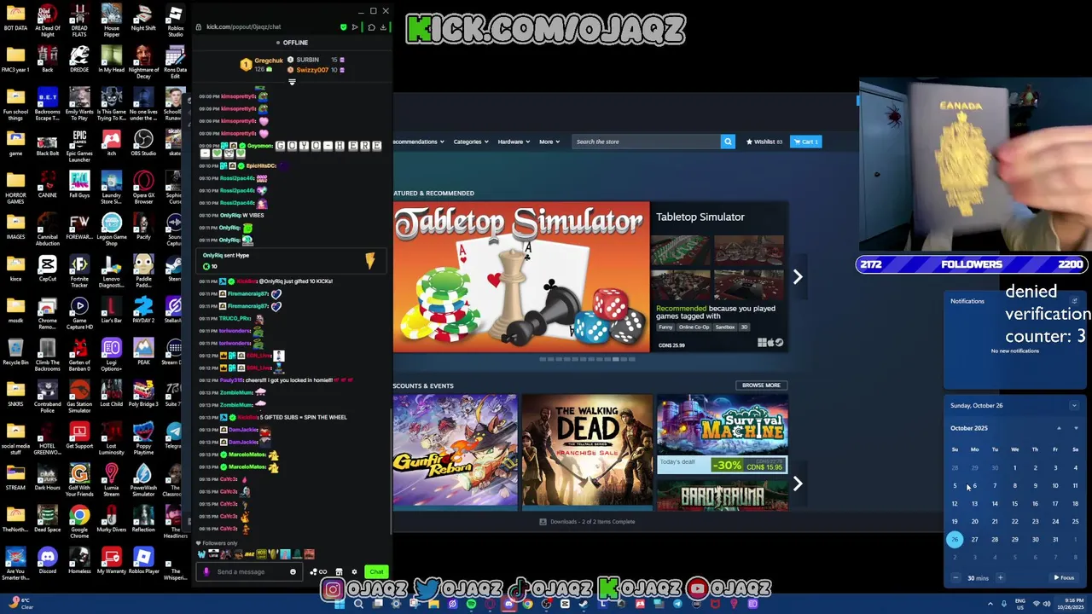Open Epic Games Launcher desktop shortcut
Image resolution: width=1092 pixels, height=614 pixels.
[79, 145]
